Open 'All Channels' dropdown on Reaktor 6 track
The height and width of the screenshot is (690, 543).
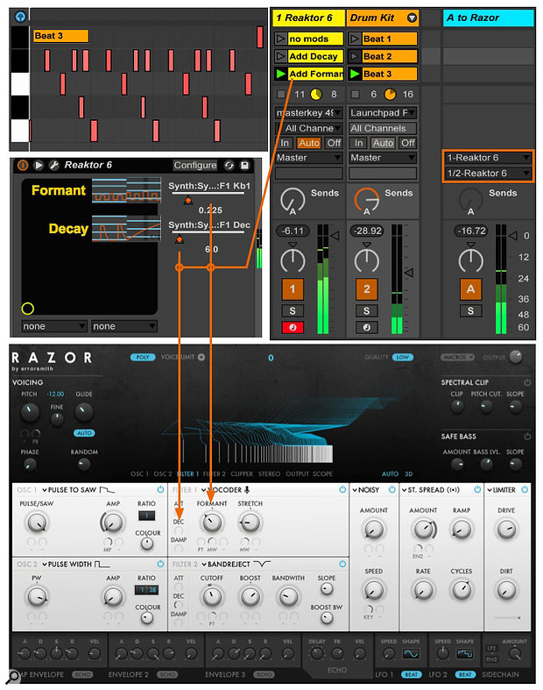tap(308, 129)
